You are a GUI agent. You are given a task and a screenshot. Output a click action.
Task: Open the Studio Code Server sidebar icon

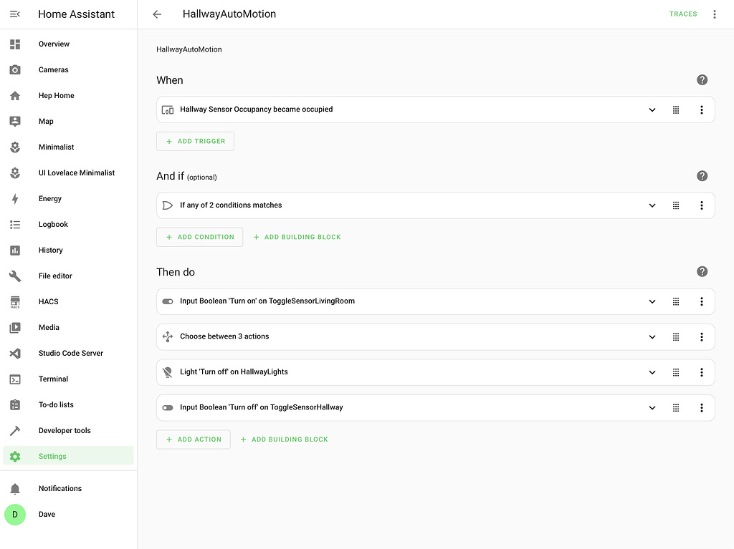point(15,354)
